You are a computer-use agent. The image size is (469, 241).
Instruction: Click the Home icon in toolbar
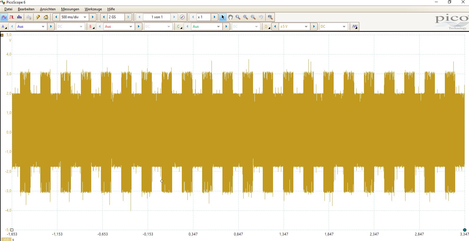coord(46,17)
